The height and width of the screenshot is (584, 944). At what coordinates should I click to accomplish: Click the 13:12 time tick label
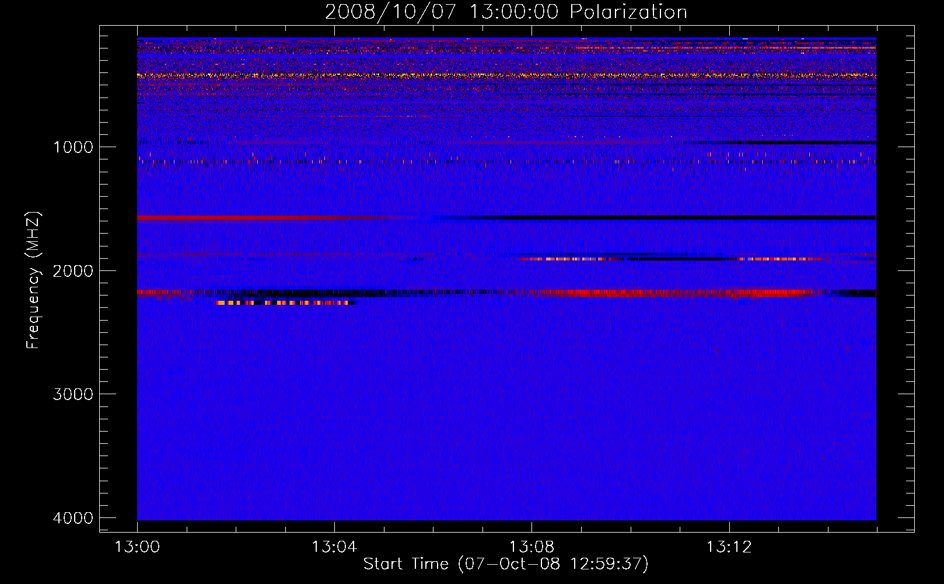coord(729,547)
